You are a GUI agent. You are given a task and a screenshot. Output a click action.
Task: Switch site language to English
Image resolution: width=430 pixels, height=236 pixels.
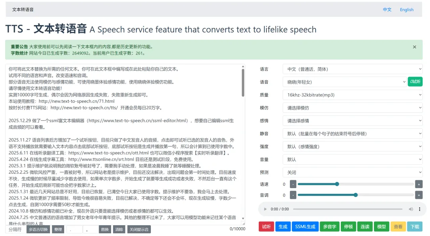point(407,10)
